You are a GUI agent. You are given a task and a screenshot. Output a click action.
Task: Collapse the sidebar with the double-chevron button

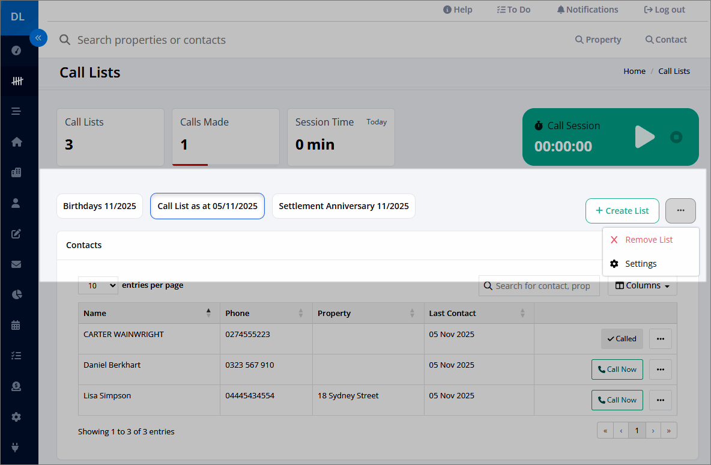(x=38, y=38)
